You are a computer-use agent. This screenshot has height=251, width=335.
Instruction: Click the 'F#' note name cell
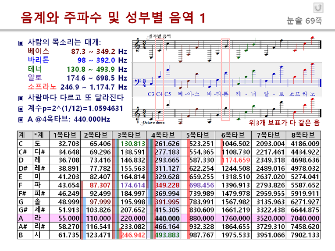pos(25,194)
